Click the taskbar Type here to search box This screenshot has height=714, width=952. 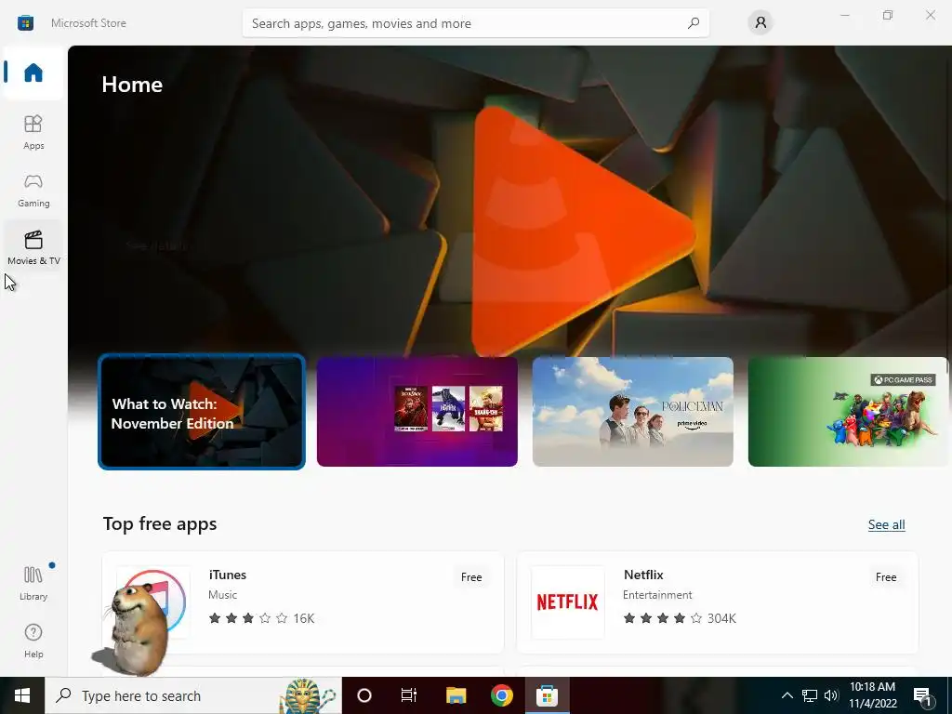(x=193, y=695)
